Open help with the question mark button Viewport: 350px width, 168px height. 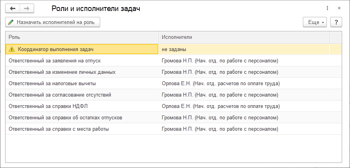(336, 22)
